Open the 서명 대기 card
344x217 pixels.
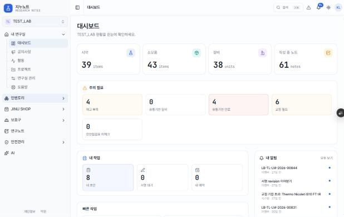tap(163, 177)
